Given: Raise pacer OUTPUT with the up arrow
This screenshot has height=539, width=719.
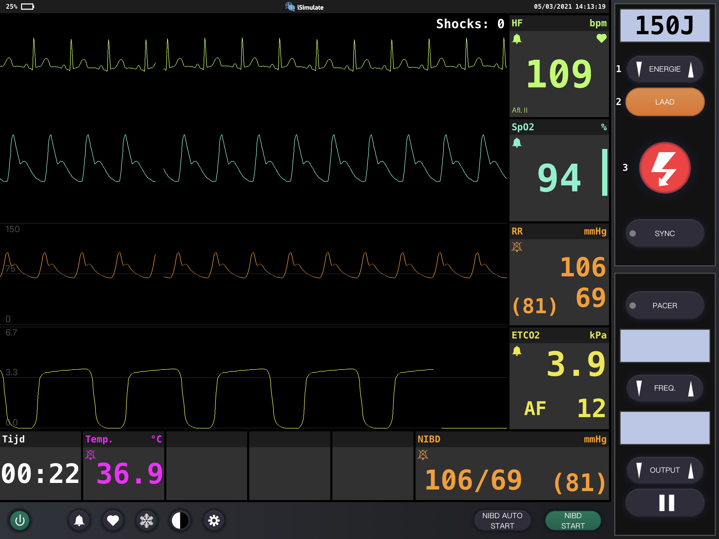Looking at the screenshot, I should point(691,470).
